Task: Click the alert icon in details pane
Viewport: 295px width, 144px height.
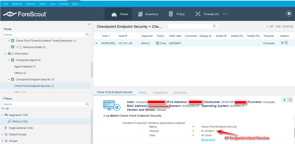Action: [290, 100]
